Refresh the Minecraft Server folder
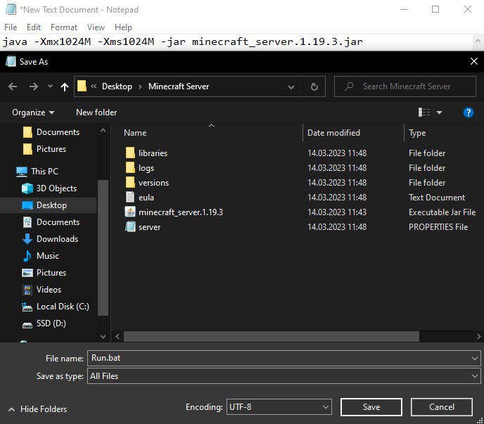The image size is (484, 424). tap(314, 86)
